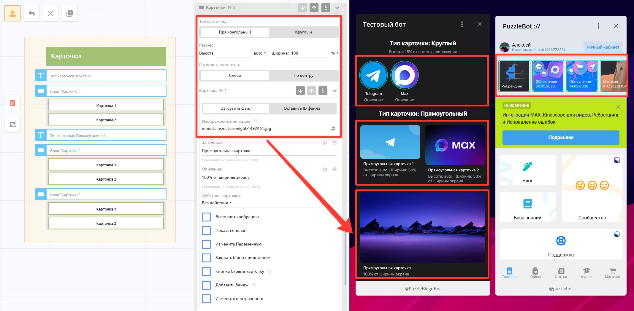
Task: Open the "База знаний" tile
Action: coord(527,207)
